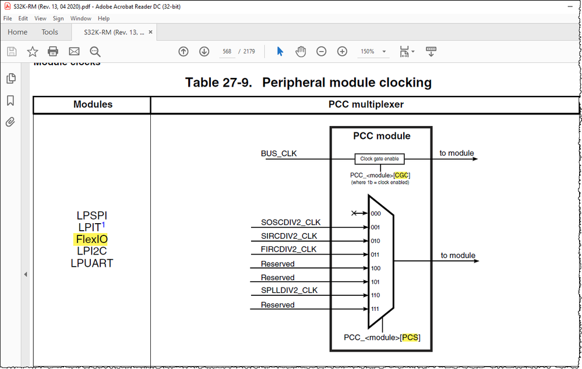Open the File menu

(8, 18)
